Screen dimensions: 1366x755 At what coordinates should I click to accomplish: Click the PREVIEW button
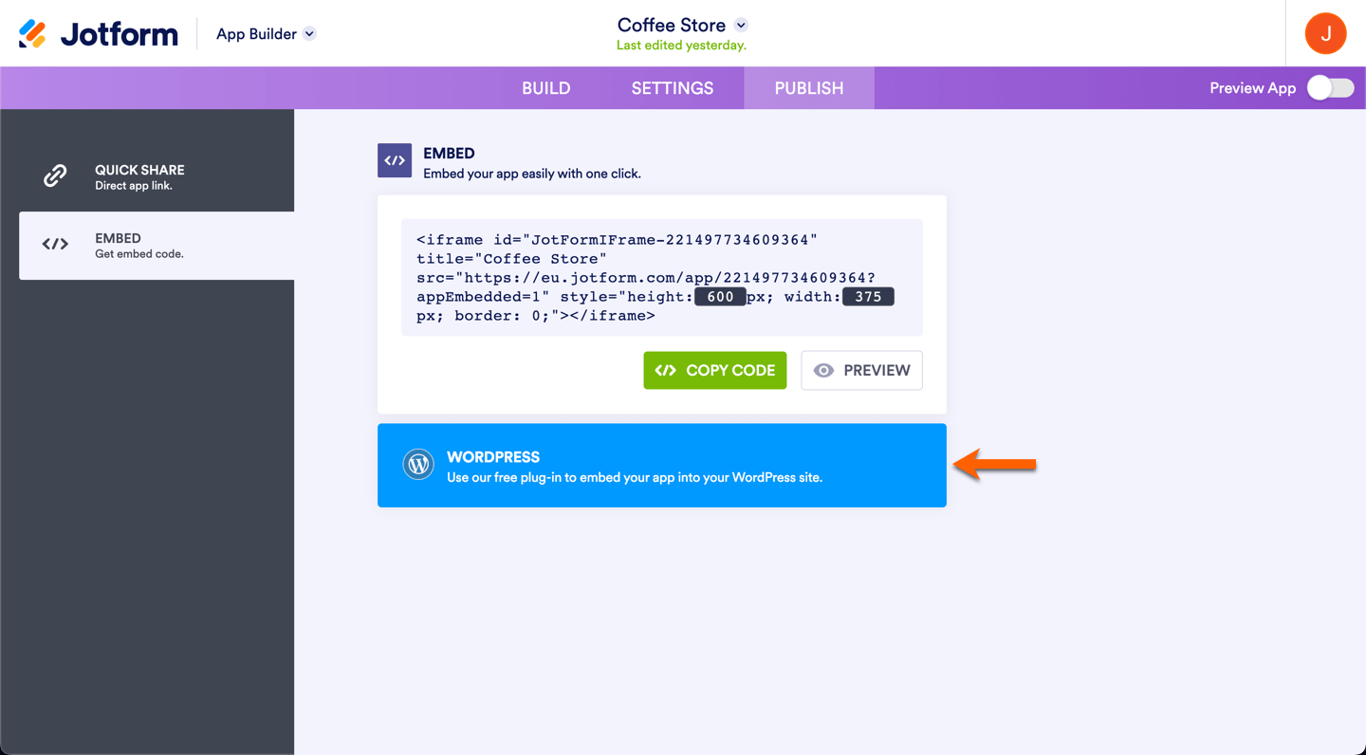point(861,371)
